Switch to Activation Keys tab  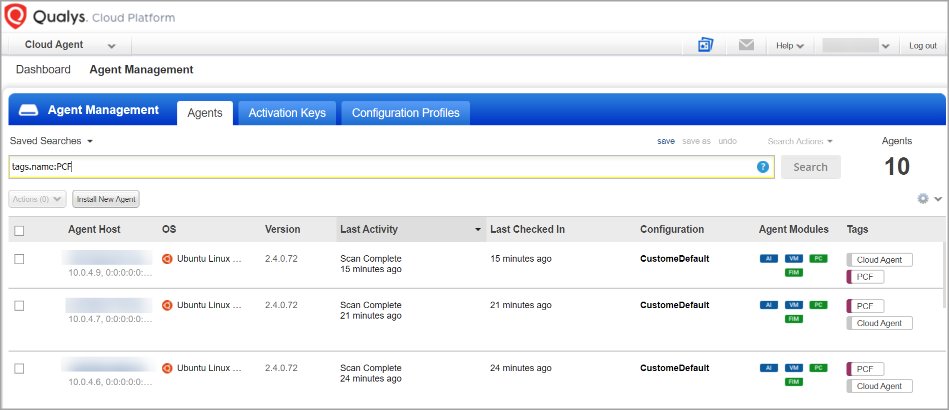[x=287, y=113]
